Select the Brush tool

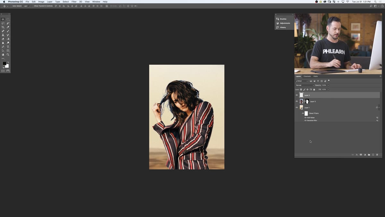[8, 31]
